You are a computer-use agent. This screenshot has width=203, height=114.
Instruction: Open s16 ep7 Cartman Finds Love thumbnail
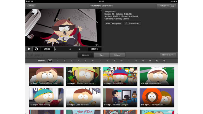46,76
